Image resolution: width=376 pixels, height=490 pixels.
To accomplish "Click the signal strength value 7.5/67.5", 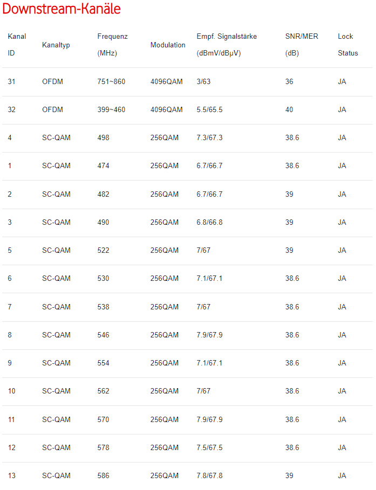I will 210,448.
